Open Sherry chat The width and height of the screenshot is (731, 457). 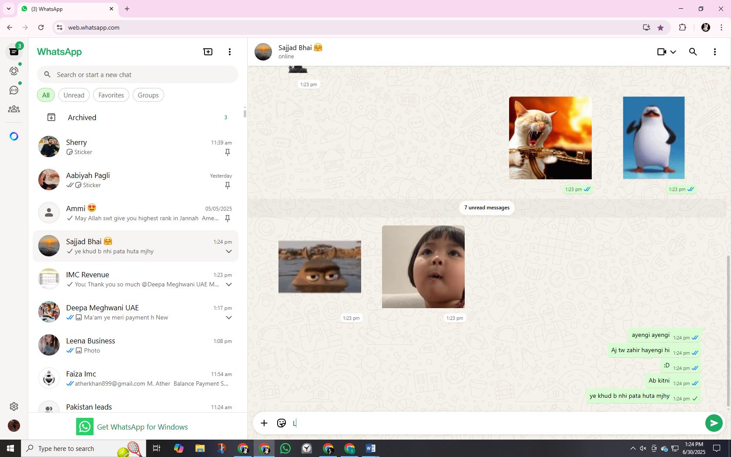point(136,147)
